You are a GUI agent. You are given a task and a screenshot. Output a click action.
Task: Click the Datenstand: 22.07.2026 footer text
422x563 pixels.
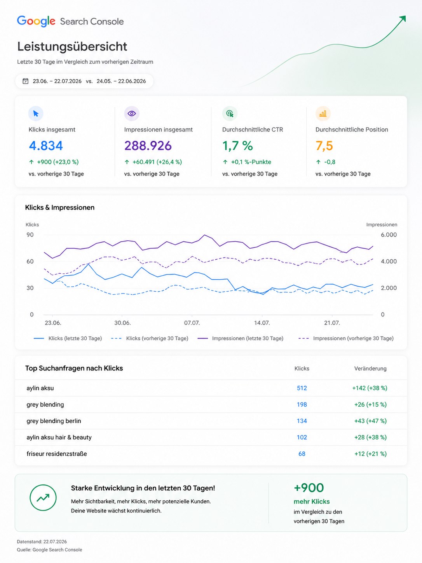pos(42,542)
